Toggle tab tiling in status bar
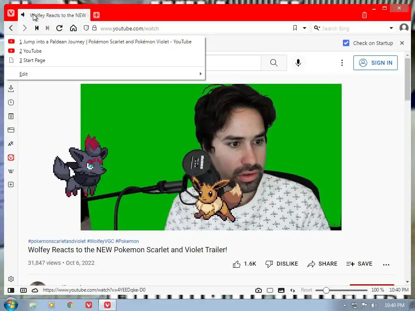This screenshot has width=415, height=311. (x=23, y=290)
